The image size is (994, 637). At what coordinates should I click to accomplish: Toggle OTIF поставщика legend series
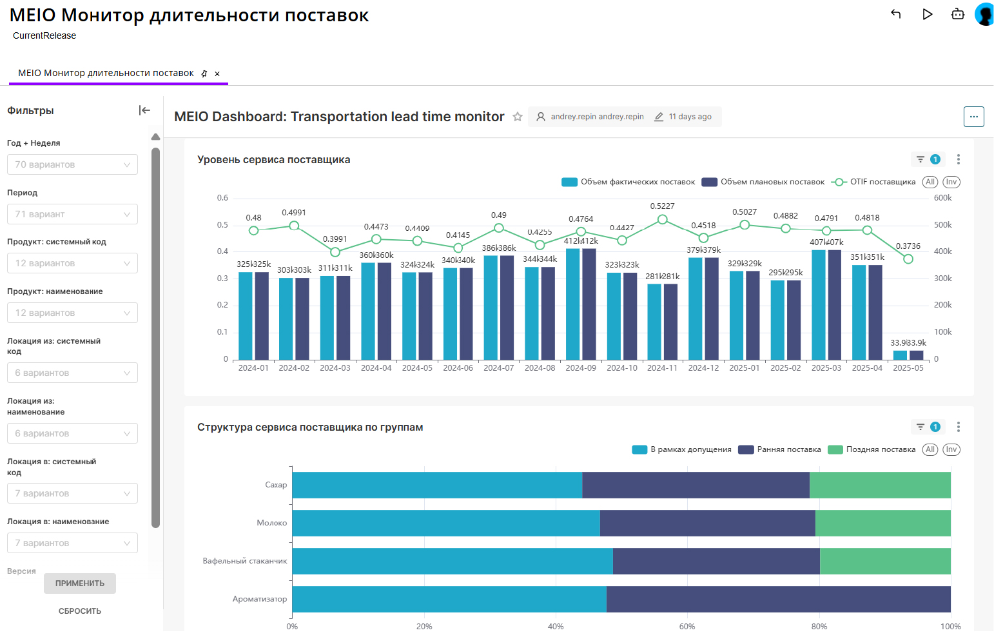pos(874,182)
